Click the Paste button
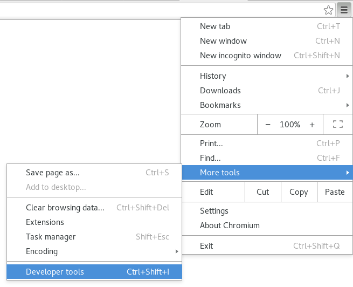Image resolution: width=353 pixels, height=287 pixels. (335, 192)
